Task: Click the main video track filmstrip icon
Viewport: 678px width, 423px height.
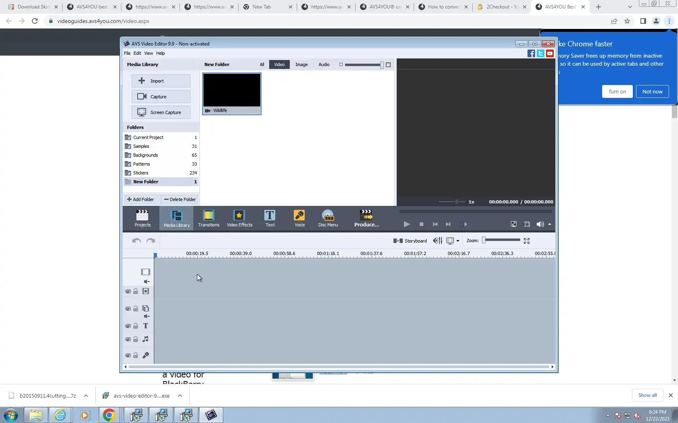Action: click(x=146, y=272)
